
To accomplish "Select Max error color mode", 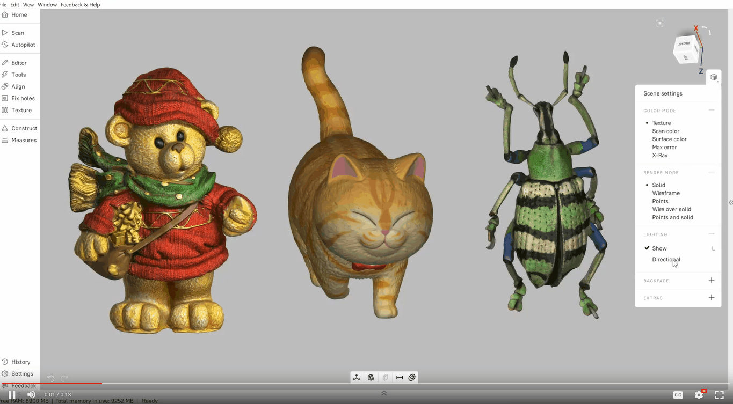I will pyautogui.click(x=664, y=147).
